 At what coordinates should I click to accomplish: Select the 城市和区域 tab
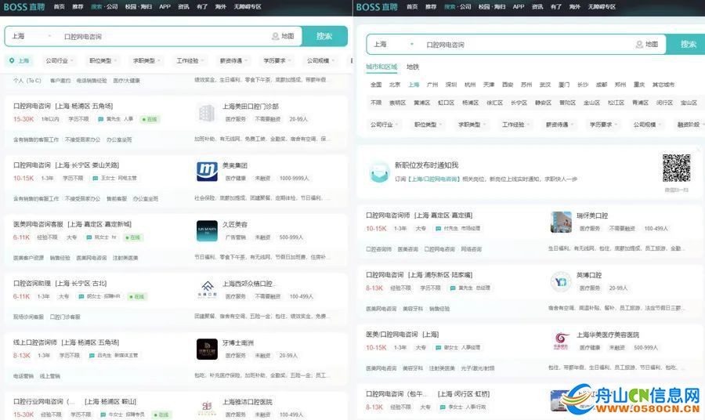(x=382, y=67)
